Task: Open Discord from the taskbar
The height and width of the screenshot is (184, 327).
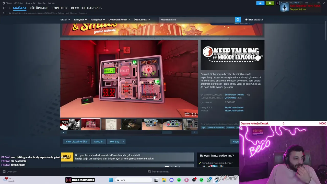Action: click(x=171, y=180)
